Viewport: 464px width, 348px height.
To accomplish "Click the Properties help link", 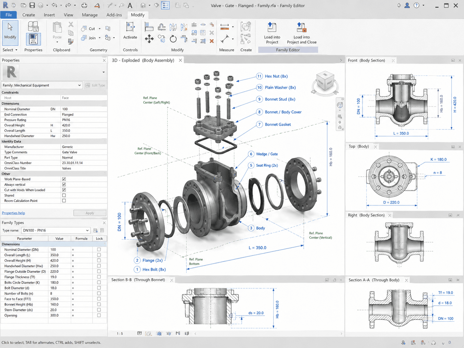I will pos(13,213).
